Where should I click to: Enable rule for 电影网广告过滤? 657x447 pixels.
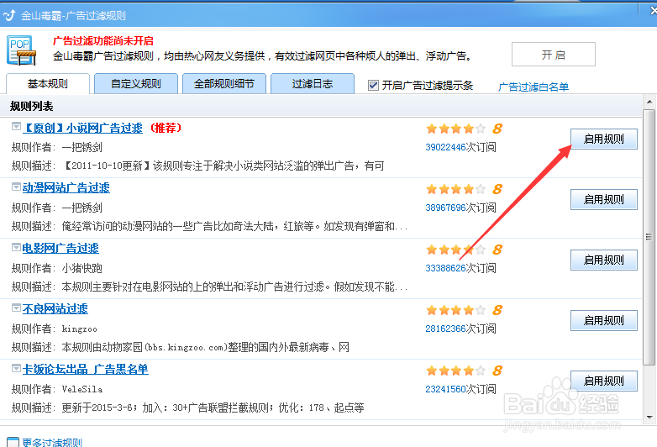(604, 260)
